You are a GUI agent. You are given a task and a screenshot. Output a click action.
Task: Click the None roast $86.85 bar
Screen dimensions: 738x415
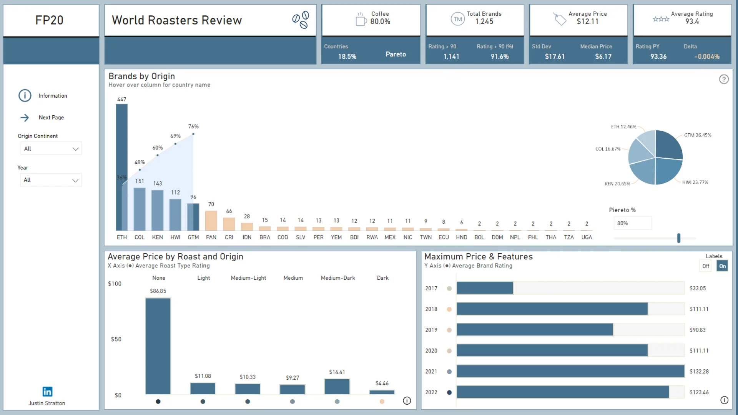[x=158, y=346]
